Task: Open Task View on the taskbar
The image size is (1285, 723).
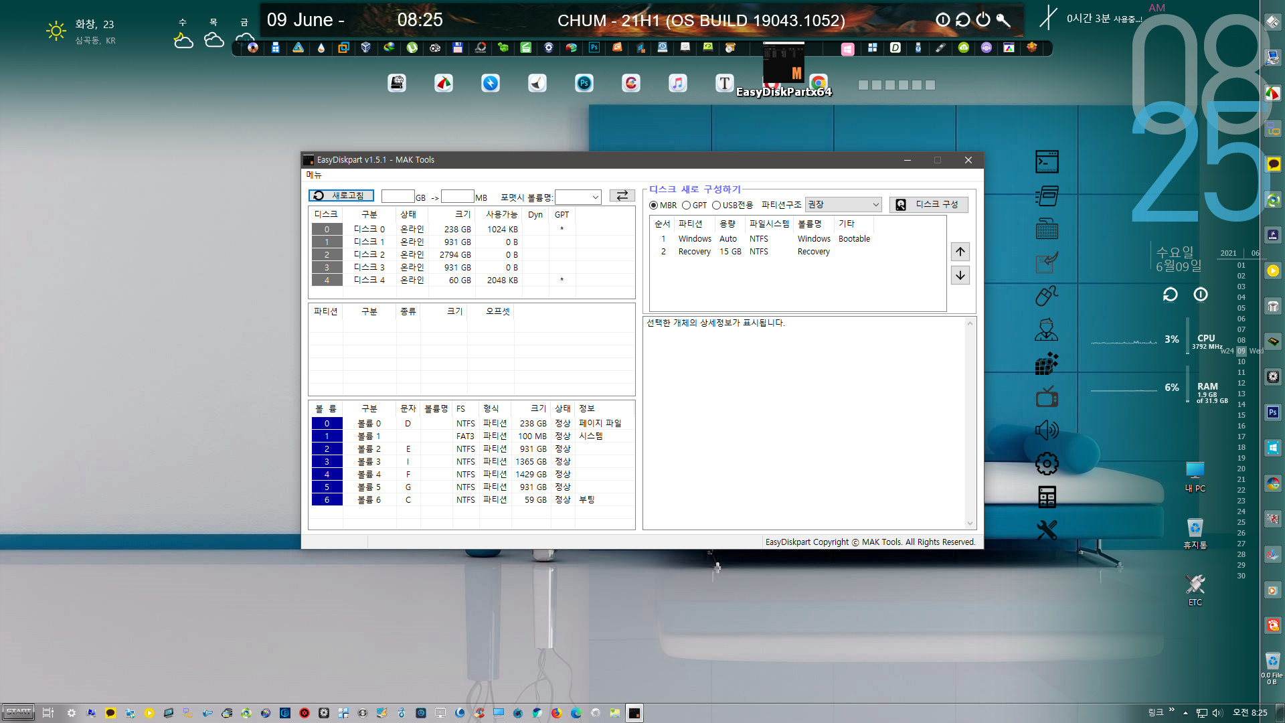Action: pyautogui.click(x=48, y=713)
